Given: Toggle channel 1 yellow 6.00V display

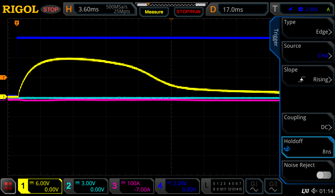Looking at the screenshot, I should (40, 186).
